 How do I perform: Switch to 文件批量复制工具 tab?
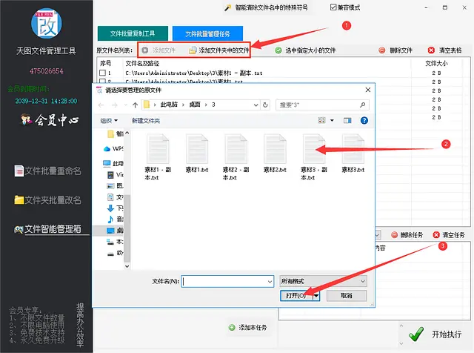click(133, 33)
